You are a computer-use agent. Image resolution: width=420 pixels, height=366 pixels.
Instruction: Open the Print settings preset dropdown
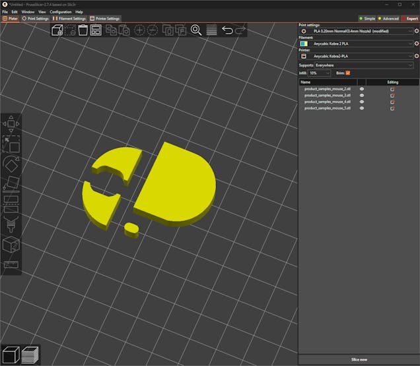pos(356,31)
